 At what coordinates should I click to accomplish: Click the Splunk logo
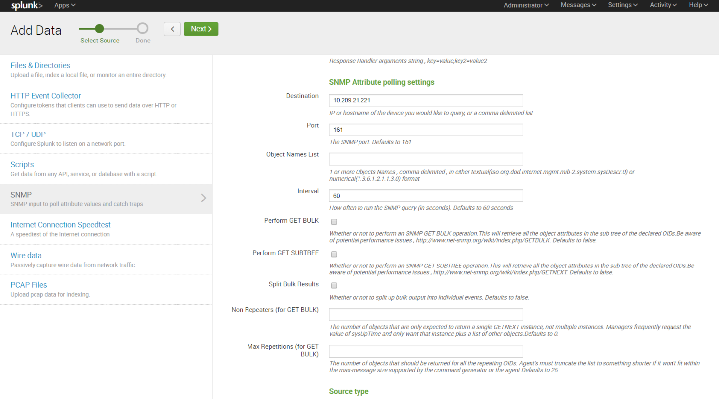(26, 5)
